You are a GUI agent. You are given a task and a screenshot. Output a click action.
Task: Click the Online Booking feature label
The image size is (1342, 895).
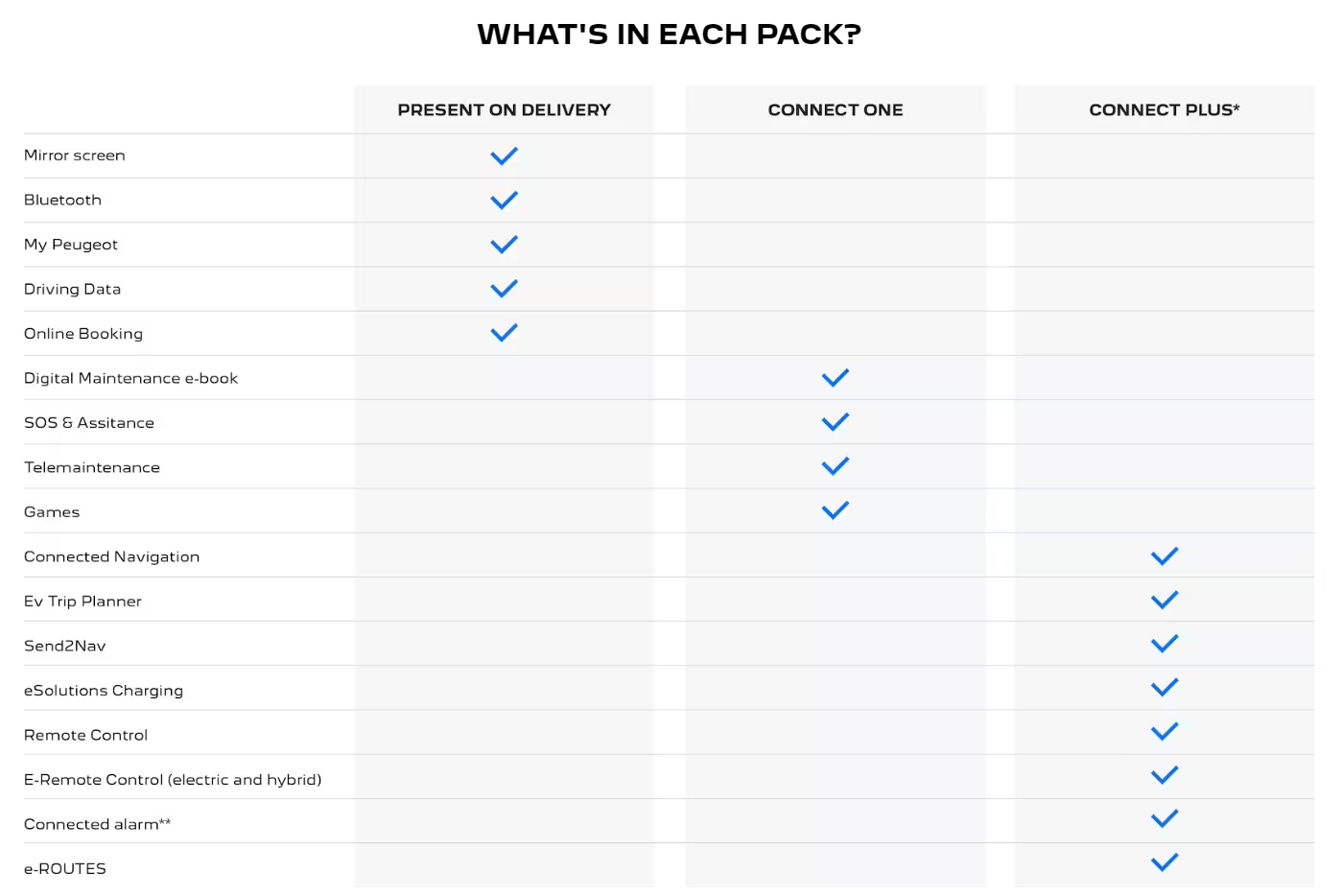[83, 334]
